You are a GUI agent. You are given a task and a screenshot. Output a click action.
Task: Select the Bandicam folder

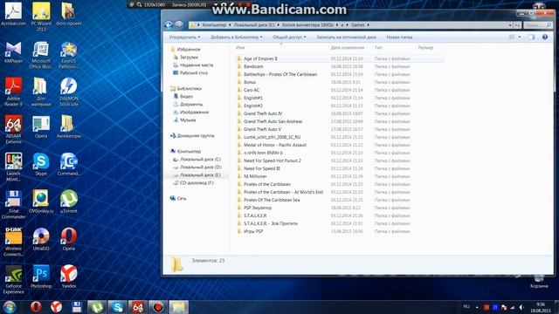(x=253, y=66)
